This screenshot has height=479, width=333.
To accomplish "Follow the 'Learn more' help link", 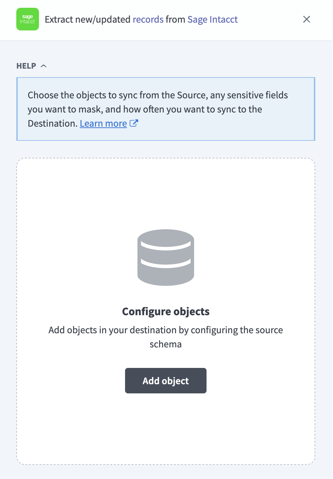I will [x=103, y=123].
